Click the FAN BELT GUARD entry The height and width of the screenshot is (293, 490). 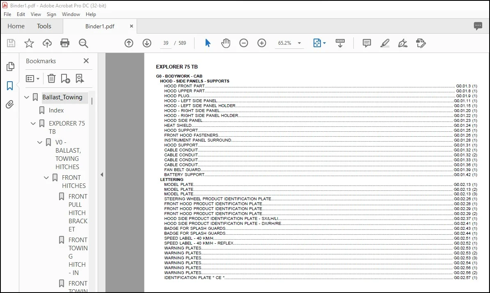[x=321, y=169]
